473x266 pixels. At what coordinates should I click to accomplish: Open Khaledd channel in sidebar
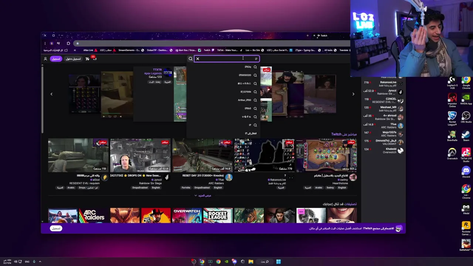click(x=383, y=150)
